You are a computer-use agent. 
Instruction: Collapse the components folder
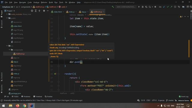tap(9, 50)
